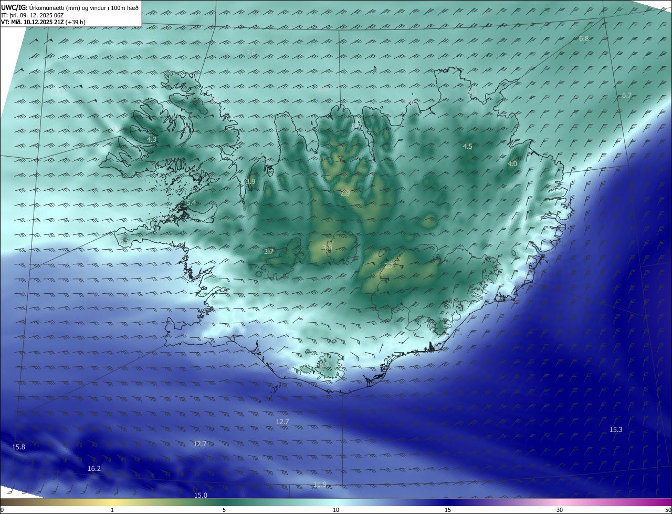672x514 pixels.
Task: Click the 4.3 value on the Westfjords
Action: click(152, 140)
